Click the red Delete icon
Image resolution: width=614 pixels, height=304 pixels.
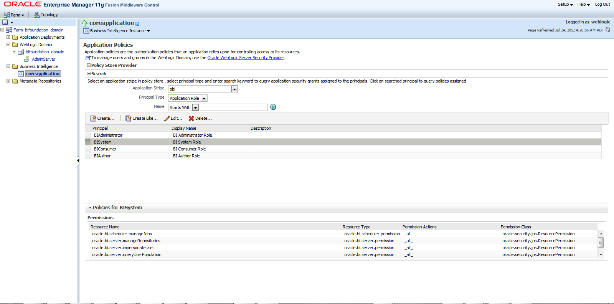tap(191, 118)
